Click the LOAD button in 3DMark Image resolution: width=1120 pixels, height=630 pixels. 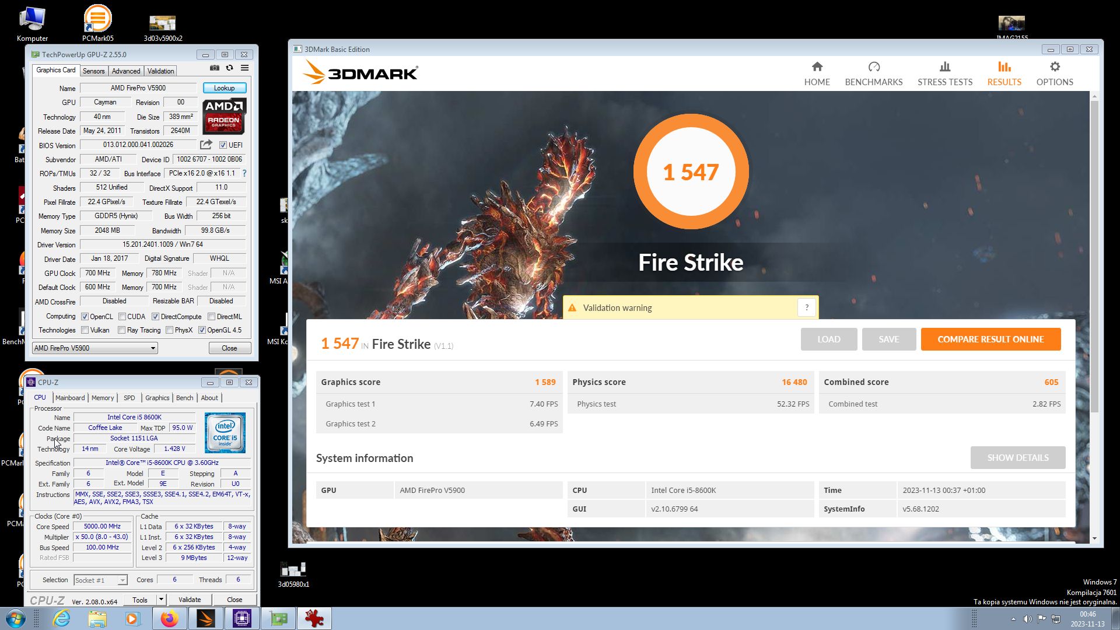pyautogui.click(x=828, y=339)
